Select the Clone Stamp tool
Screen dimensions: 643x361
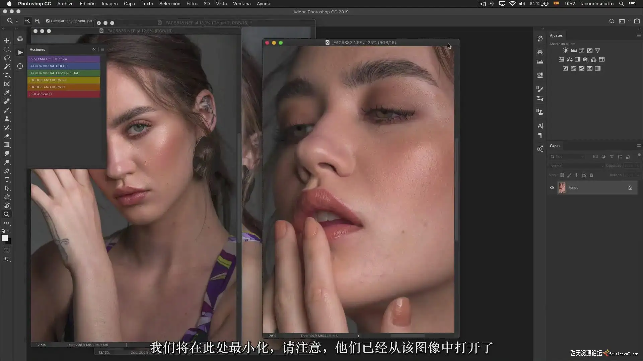pos(7,119)
